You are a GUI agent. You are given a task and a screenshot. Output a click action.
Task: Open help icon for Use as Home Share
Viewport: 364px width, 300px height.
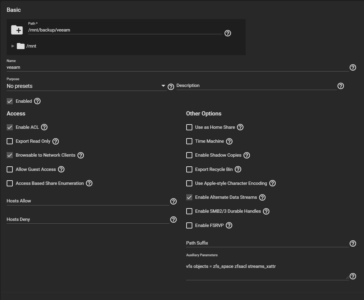(240, 127)
